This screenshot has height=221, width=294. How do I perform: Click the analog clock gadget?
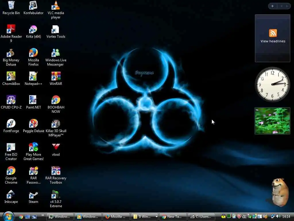pyautogui.click(x=272, y=84)
